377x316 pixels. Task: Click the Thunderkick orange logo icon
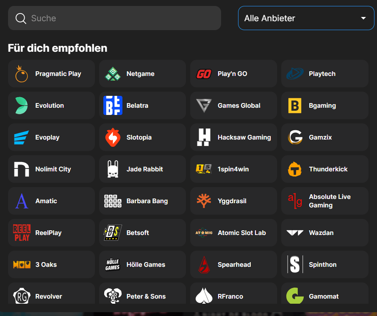click(295, 169)
